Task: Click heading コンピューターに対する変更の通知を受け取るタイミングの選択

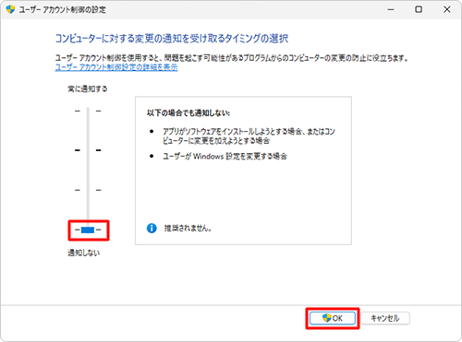Action: point(172,39)
